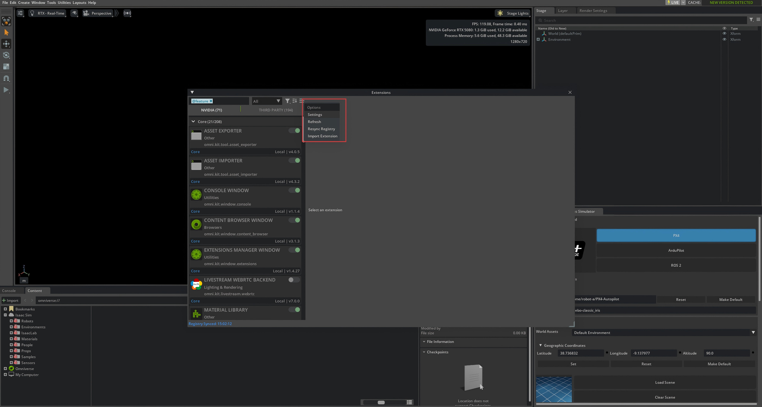762x407 pixels.
Task: Click the Clear Scene button
Action: (x=665, y=397)
